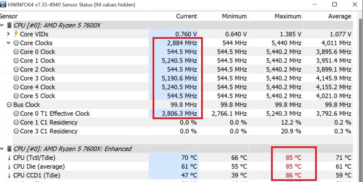
Task: Click the 0.640 V minimum Core VIDs value
Action: [x=236, y=34]
